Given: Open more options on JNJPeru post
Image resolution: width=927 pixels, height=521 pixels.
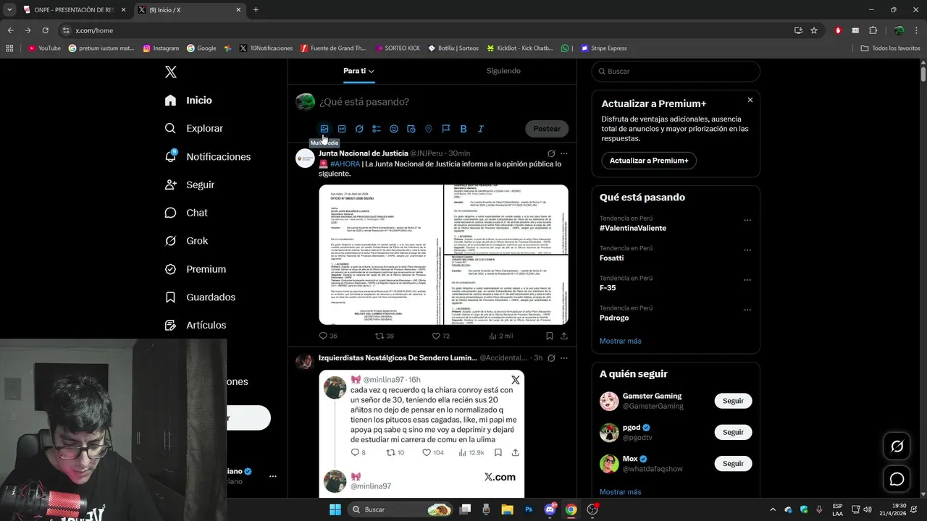Looking at the screenshot, I should [x=564, y=153].
